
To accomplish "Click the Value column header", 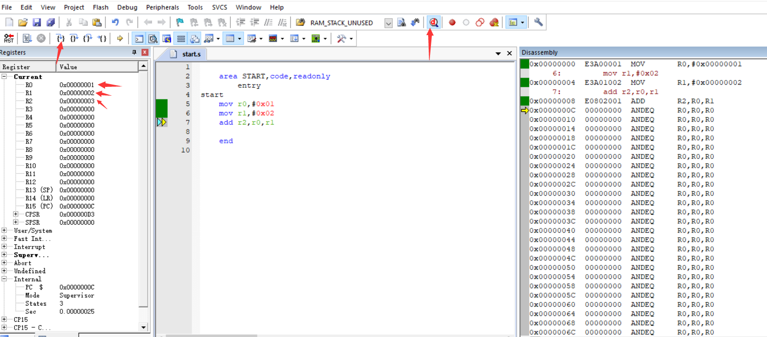I will point(97,67).
